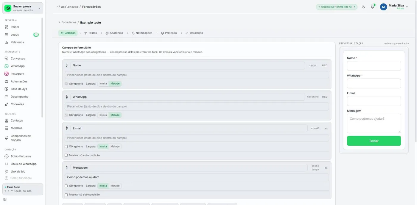The height and width of the screenshot is (205, 417).
Task: Open the Leads people icon
Action: pyautogui.click(x=7, y=35)
